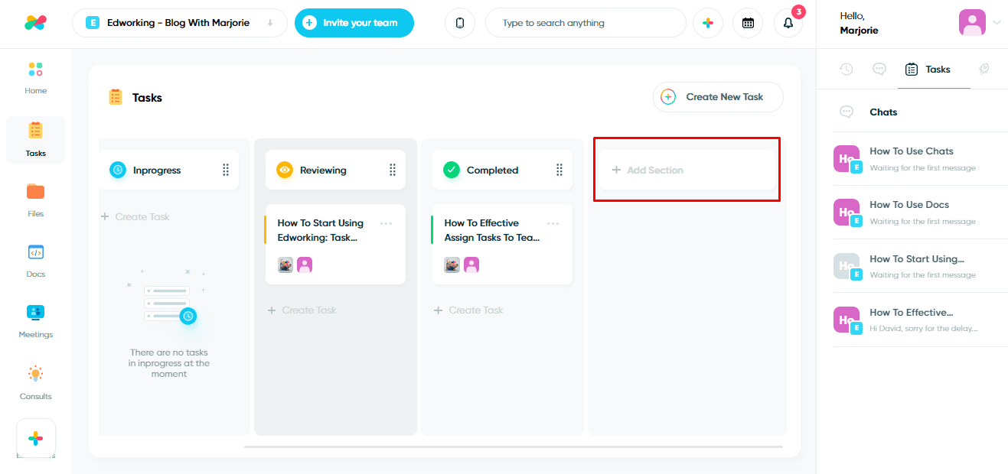Click Create Task under Reviewing

(302, 310)
